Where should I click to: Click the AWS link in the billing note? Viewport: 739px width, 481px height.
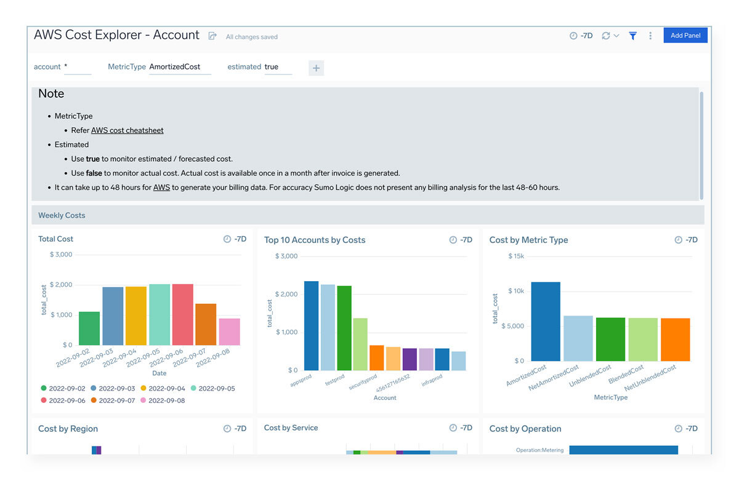[161, 188]
